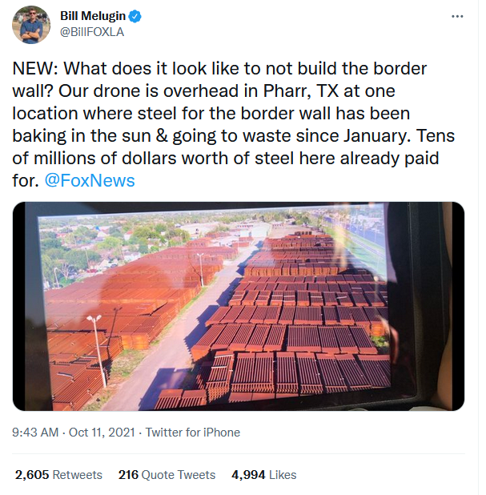The width and height of the screenshot is (486, 495).
Task: Open the tweet's more options menu
Action: [457, 16]
